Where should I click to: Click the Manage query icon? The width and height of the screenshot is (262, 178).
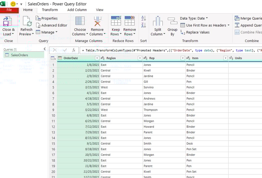(x=38, y=32)
